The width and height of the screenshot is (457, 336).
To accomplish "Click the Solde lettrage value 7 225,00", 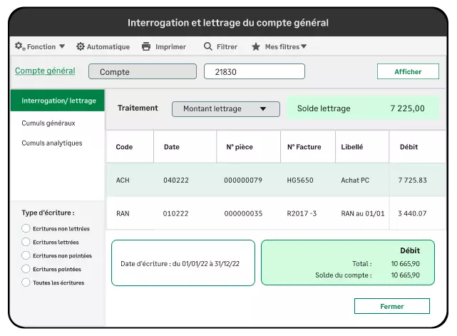I will [408, 108].
